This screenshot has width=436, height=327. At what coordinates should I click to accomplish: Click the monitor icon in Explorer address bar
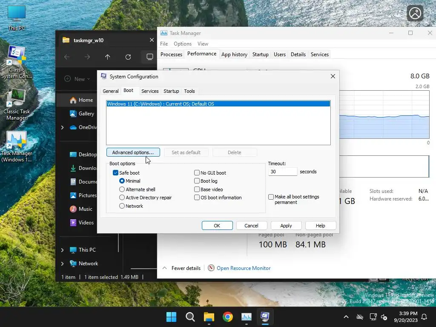point(149,57)
